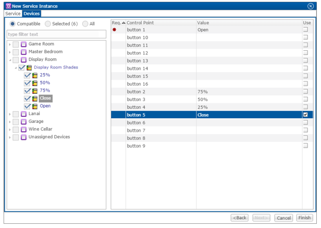Click the Garage room icon
The image size is (321, 228).
(x=24, y=122)
